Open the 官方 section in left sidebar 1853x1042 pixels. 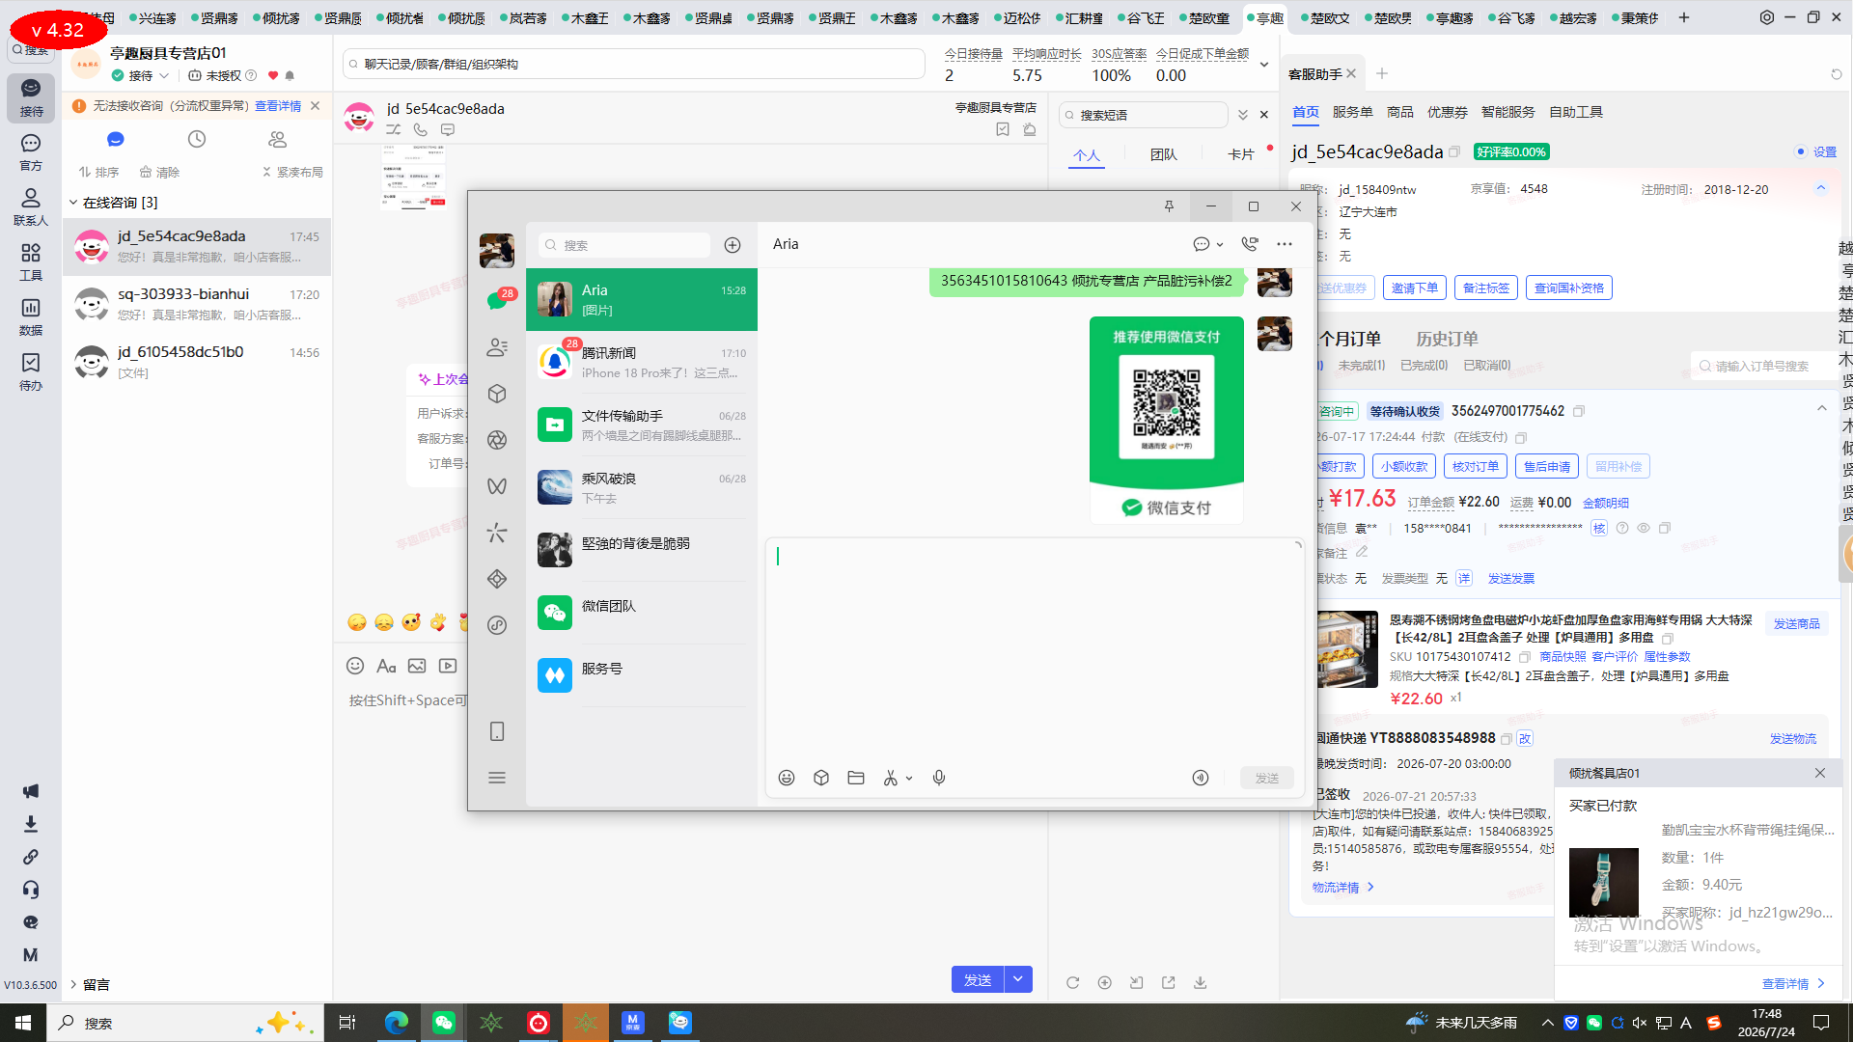tap(31, 152)
